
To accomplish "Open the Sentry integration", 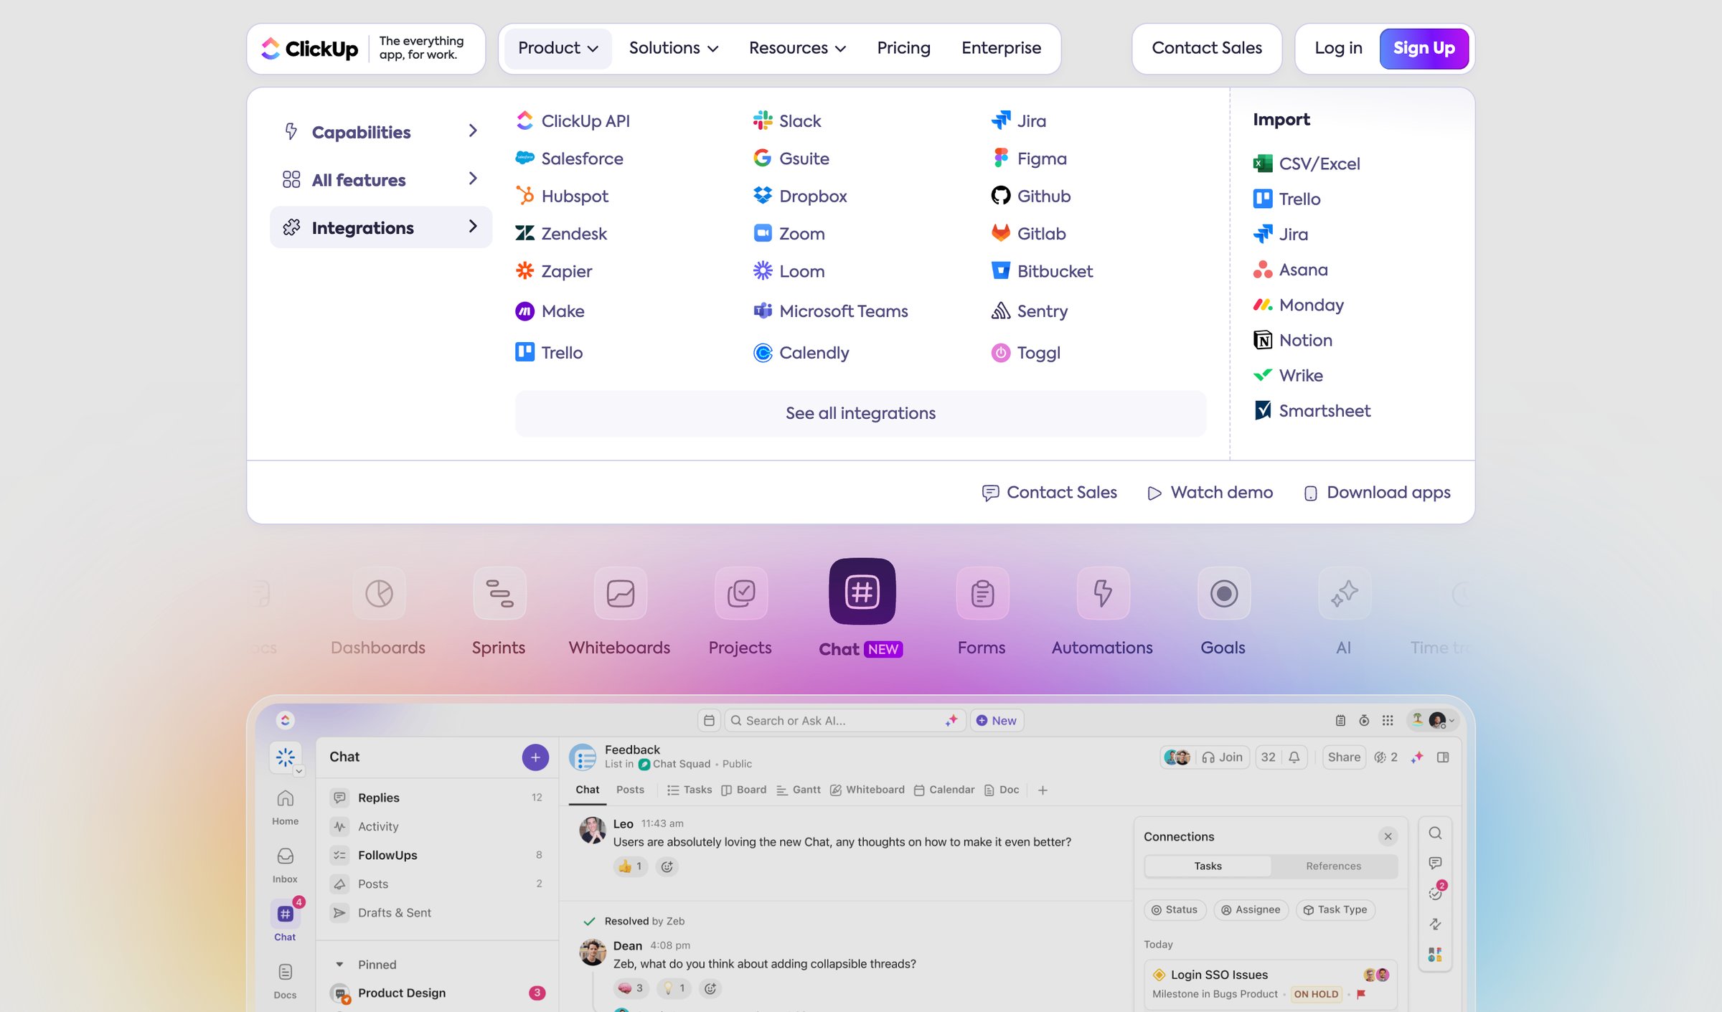I will pos(1030,311).
